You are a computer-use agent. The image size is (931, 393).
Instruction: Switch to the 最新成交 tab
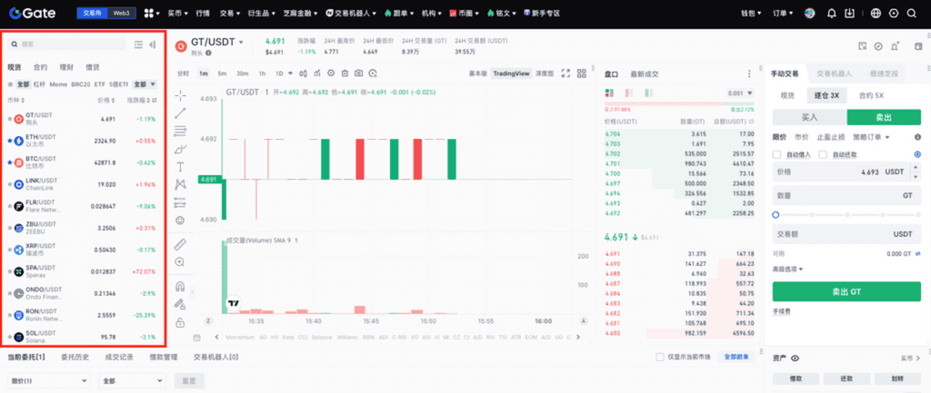[644, 73]
